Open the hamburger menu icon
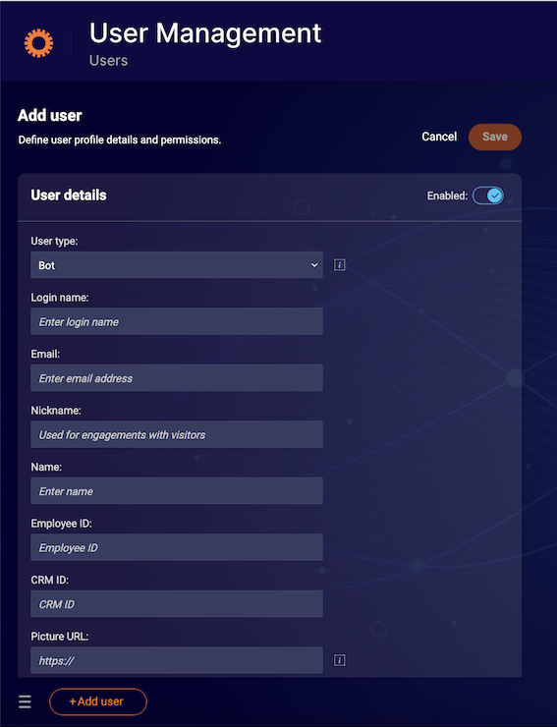Image resolution: width=557 pixels, height=727 pixels. [x=25, y=701]
